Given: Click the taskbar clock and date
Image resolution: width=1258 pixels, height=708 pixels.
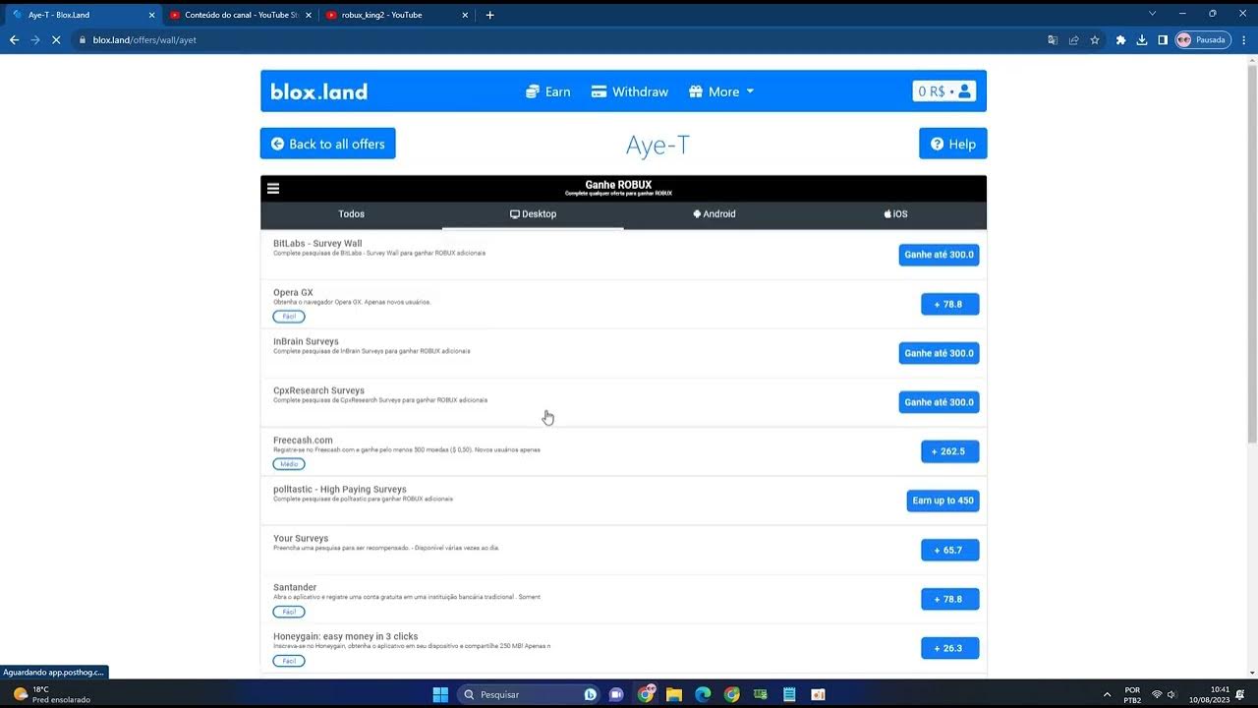Looking at the screenshot, I should (1212, 694).
